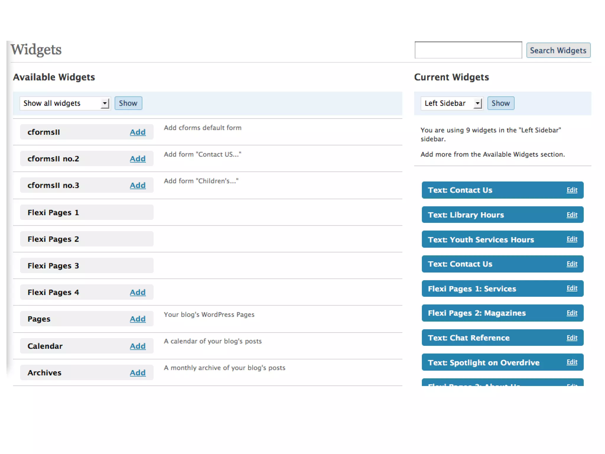Click 'A monthly archive of your blog's posts' text
Screen dimensions: 605x454
pyautogui.click(x=225, y=368)
